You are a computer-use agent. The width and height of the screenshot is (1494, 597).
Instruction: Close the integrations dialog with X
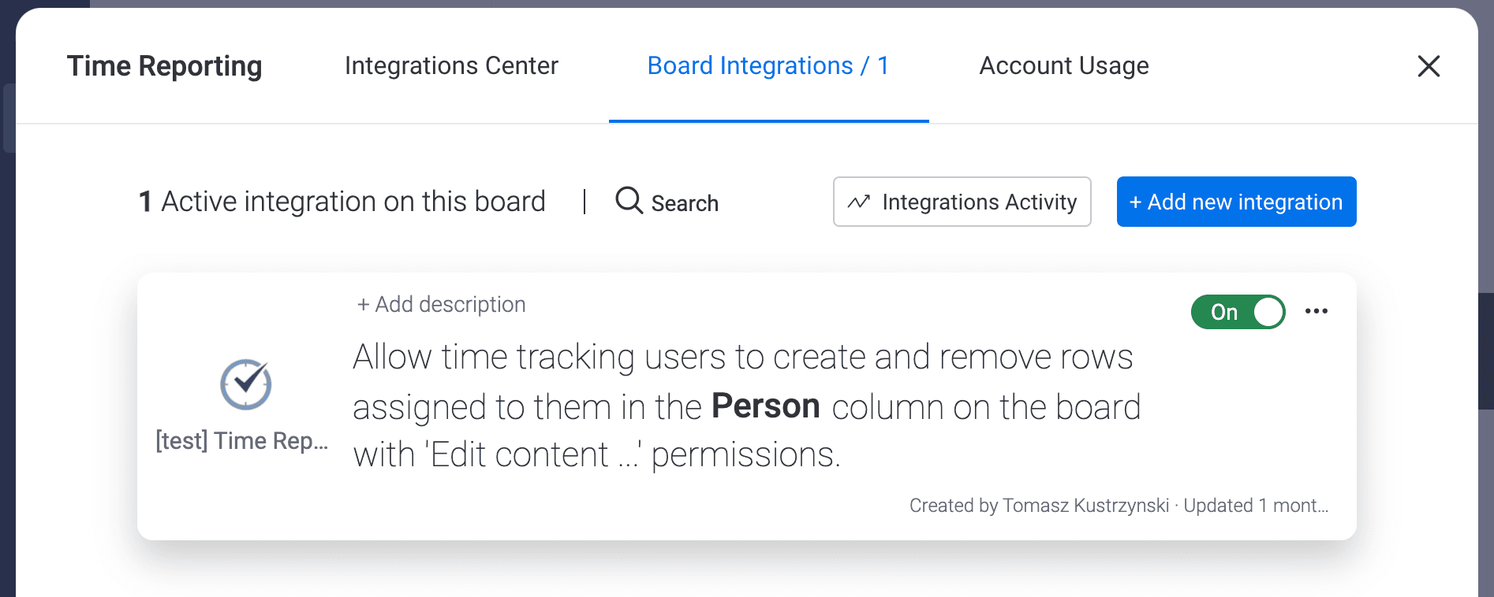click(1429, 66)
